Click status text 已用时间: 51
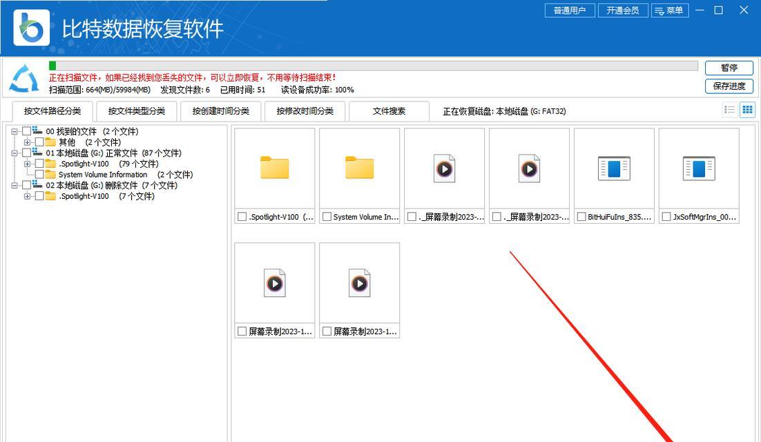 (x=242, y=90)
